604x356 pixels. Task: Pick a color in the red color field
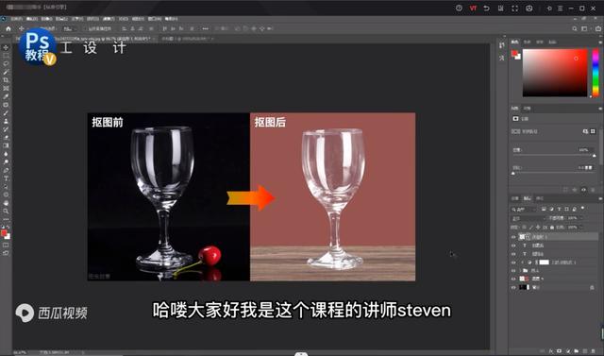555,73
